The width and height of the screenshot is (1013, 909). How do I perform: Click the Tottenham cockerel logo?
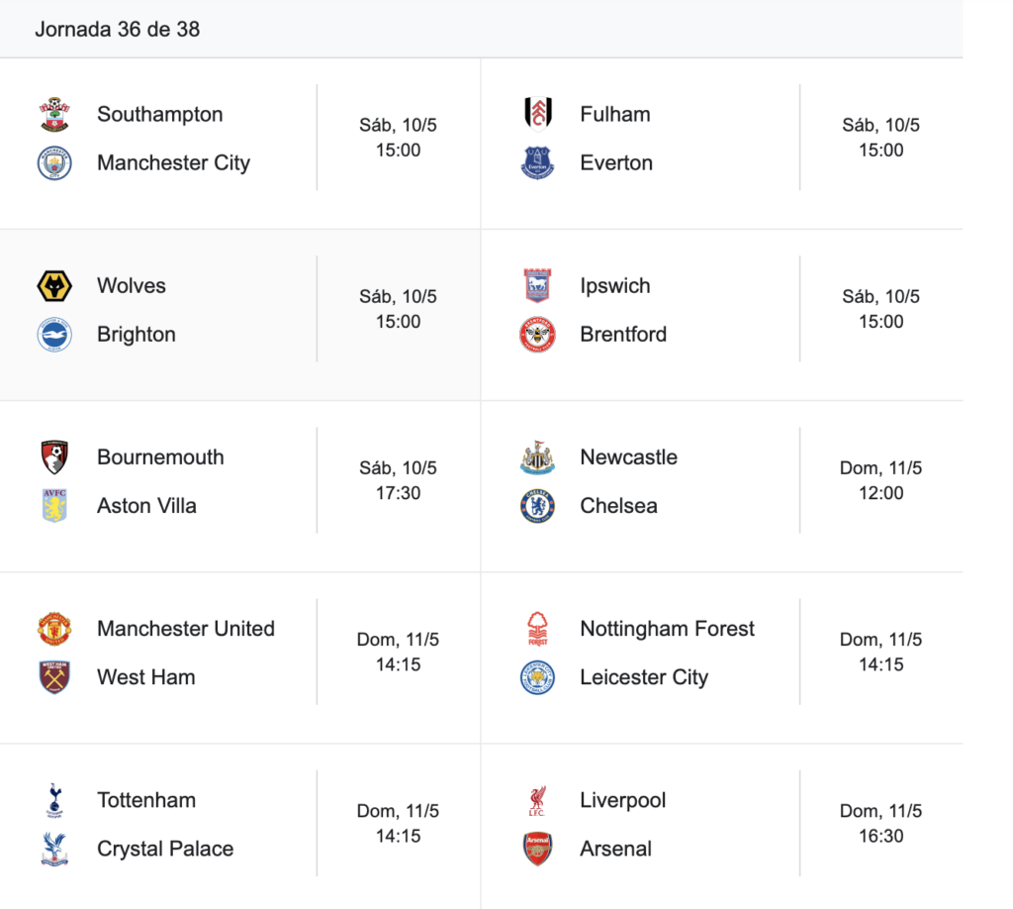[x=54, y=800]
